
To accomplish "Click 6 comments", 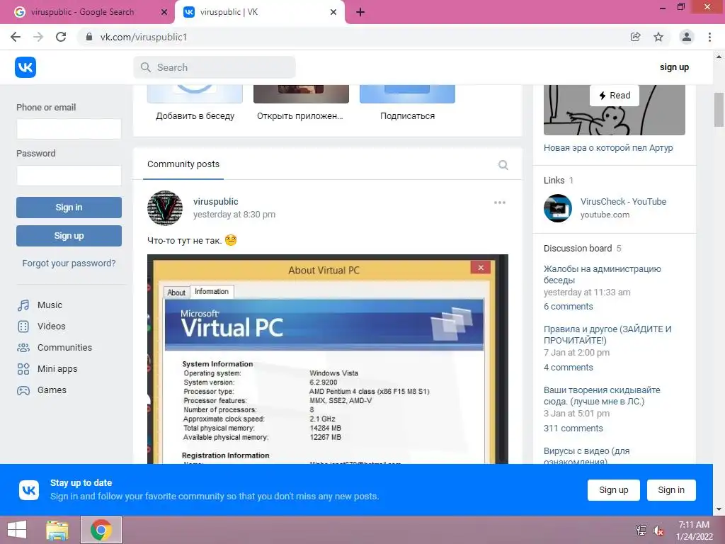I will pyautogui.click(x=569, y=307).
